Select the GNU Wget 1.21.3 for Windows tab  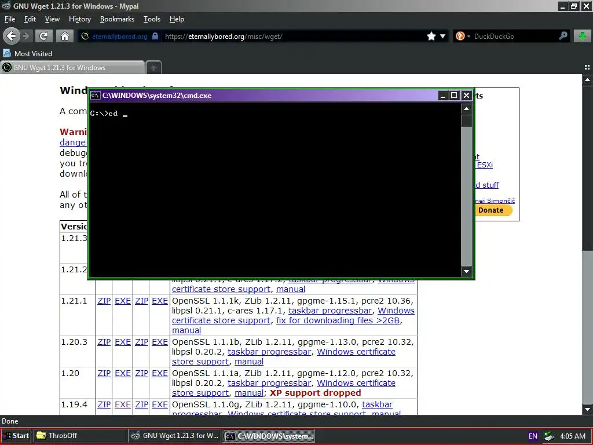(72, 68)
